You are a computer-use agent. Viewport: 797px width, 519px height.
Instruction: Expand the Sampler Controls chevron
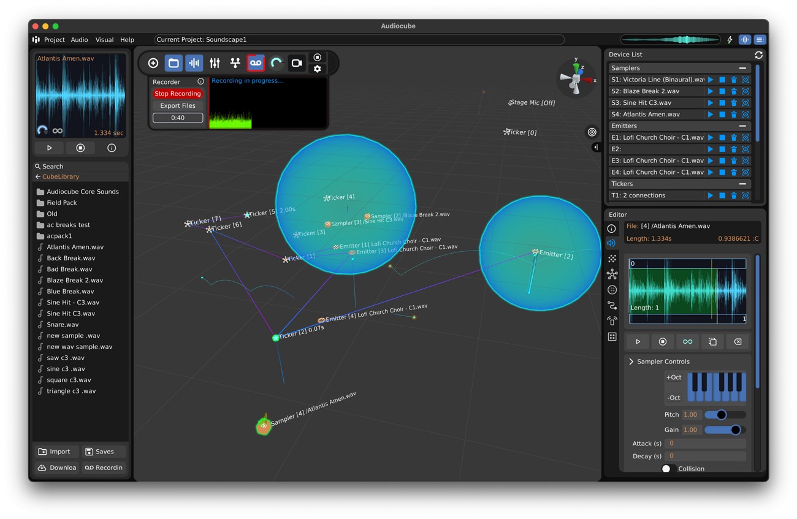tap(631, 362)
